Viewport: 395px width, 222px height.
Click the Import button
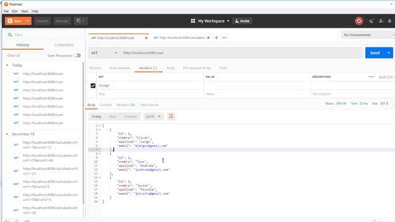tap(43, 21)
